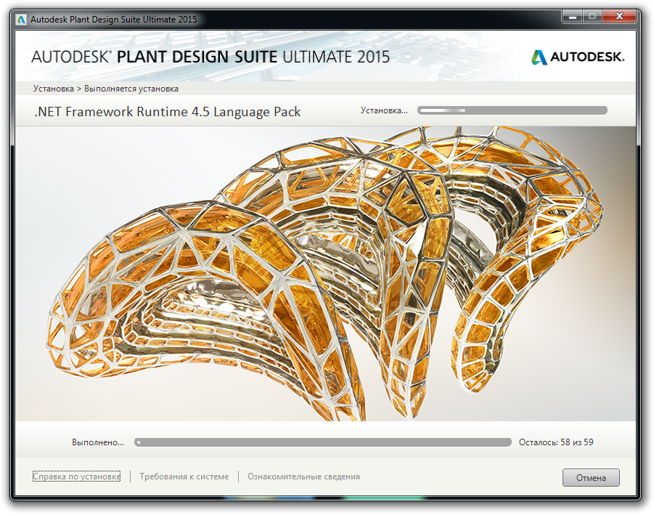Click the Установка > Выполняется установка breadcrumb

tap(106, 89)
